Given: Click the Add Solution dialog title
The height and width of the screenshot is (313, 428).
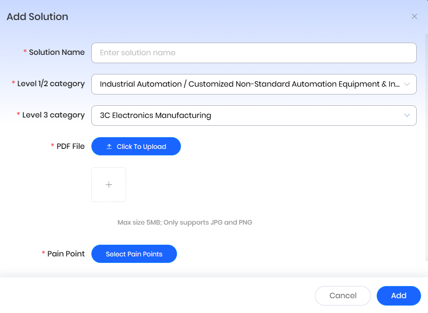Looking at the screenshot, I should (x=37, y=17).
